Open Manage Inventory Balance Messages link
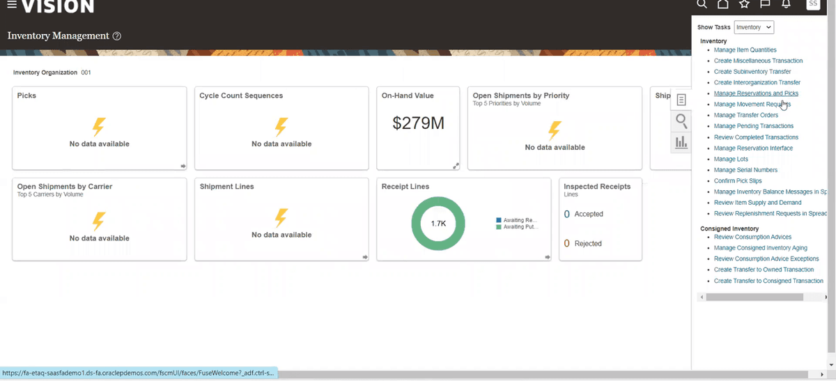Screen dimensions: 836x381 point(771,192)
